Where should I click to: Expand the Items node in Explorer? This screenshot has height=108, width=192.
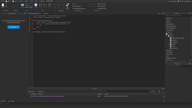click(x=169, y=46)
